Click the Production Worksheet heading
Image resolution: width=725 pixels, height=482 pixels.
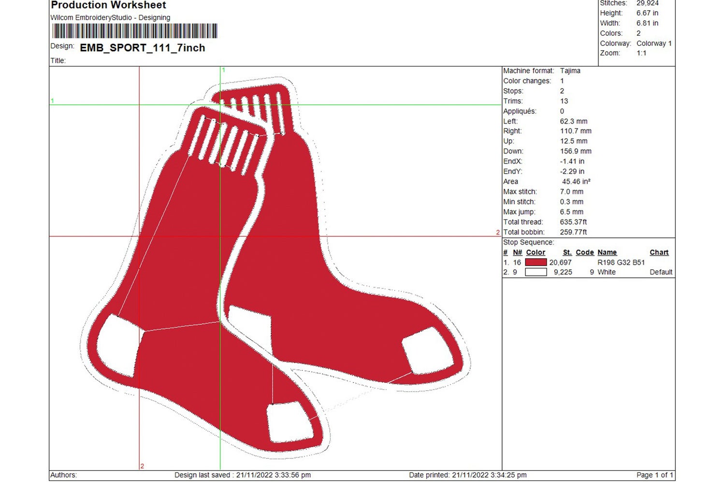108,5
